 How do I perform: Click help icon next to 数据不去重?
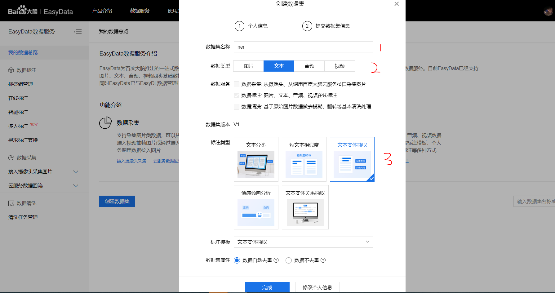pos(323,260)
